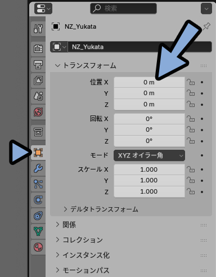Image resolution: width=216 pixels, height=277 pixels.
Task: Click the animate dot for 回転 X
Action: pyautogui.click(x=202, y=119)
